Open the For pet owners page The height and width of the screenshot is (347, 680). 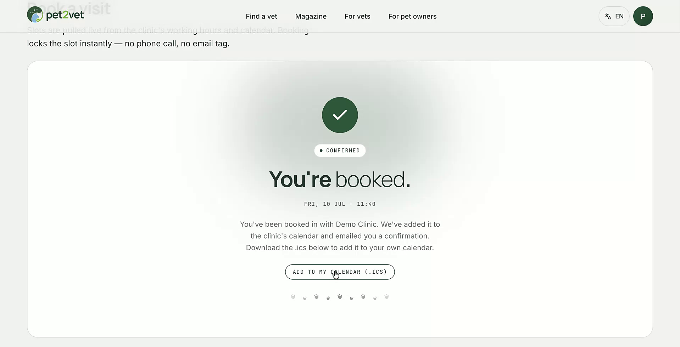point(412,16)
